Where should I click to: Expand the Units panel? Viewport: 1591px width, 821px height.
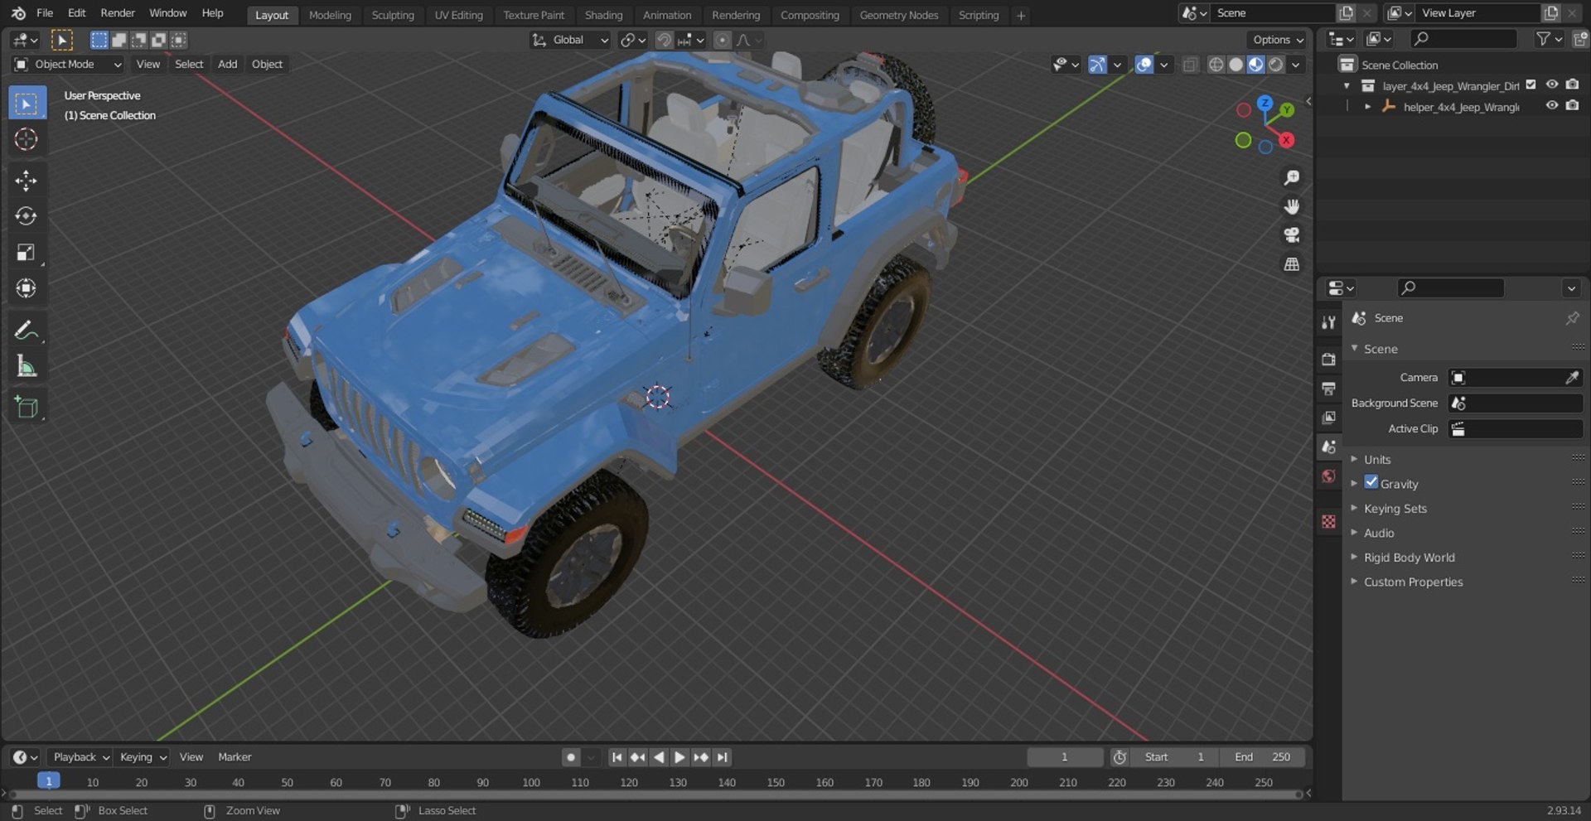click(x=1377, y=460)
